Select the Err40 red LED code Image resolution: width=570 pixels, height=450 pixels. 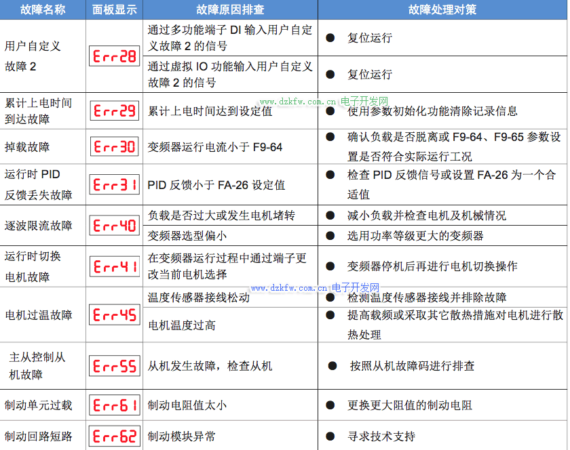(114, 226)
